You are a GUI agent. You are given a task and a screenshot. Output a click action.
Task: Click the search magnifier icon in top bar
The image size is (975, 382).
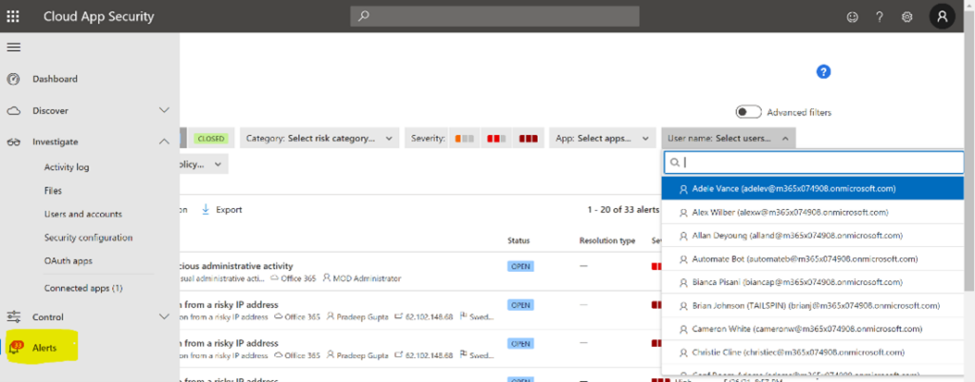click(365, 16)
